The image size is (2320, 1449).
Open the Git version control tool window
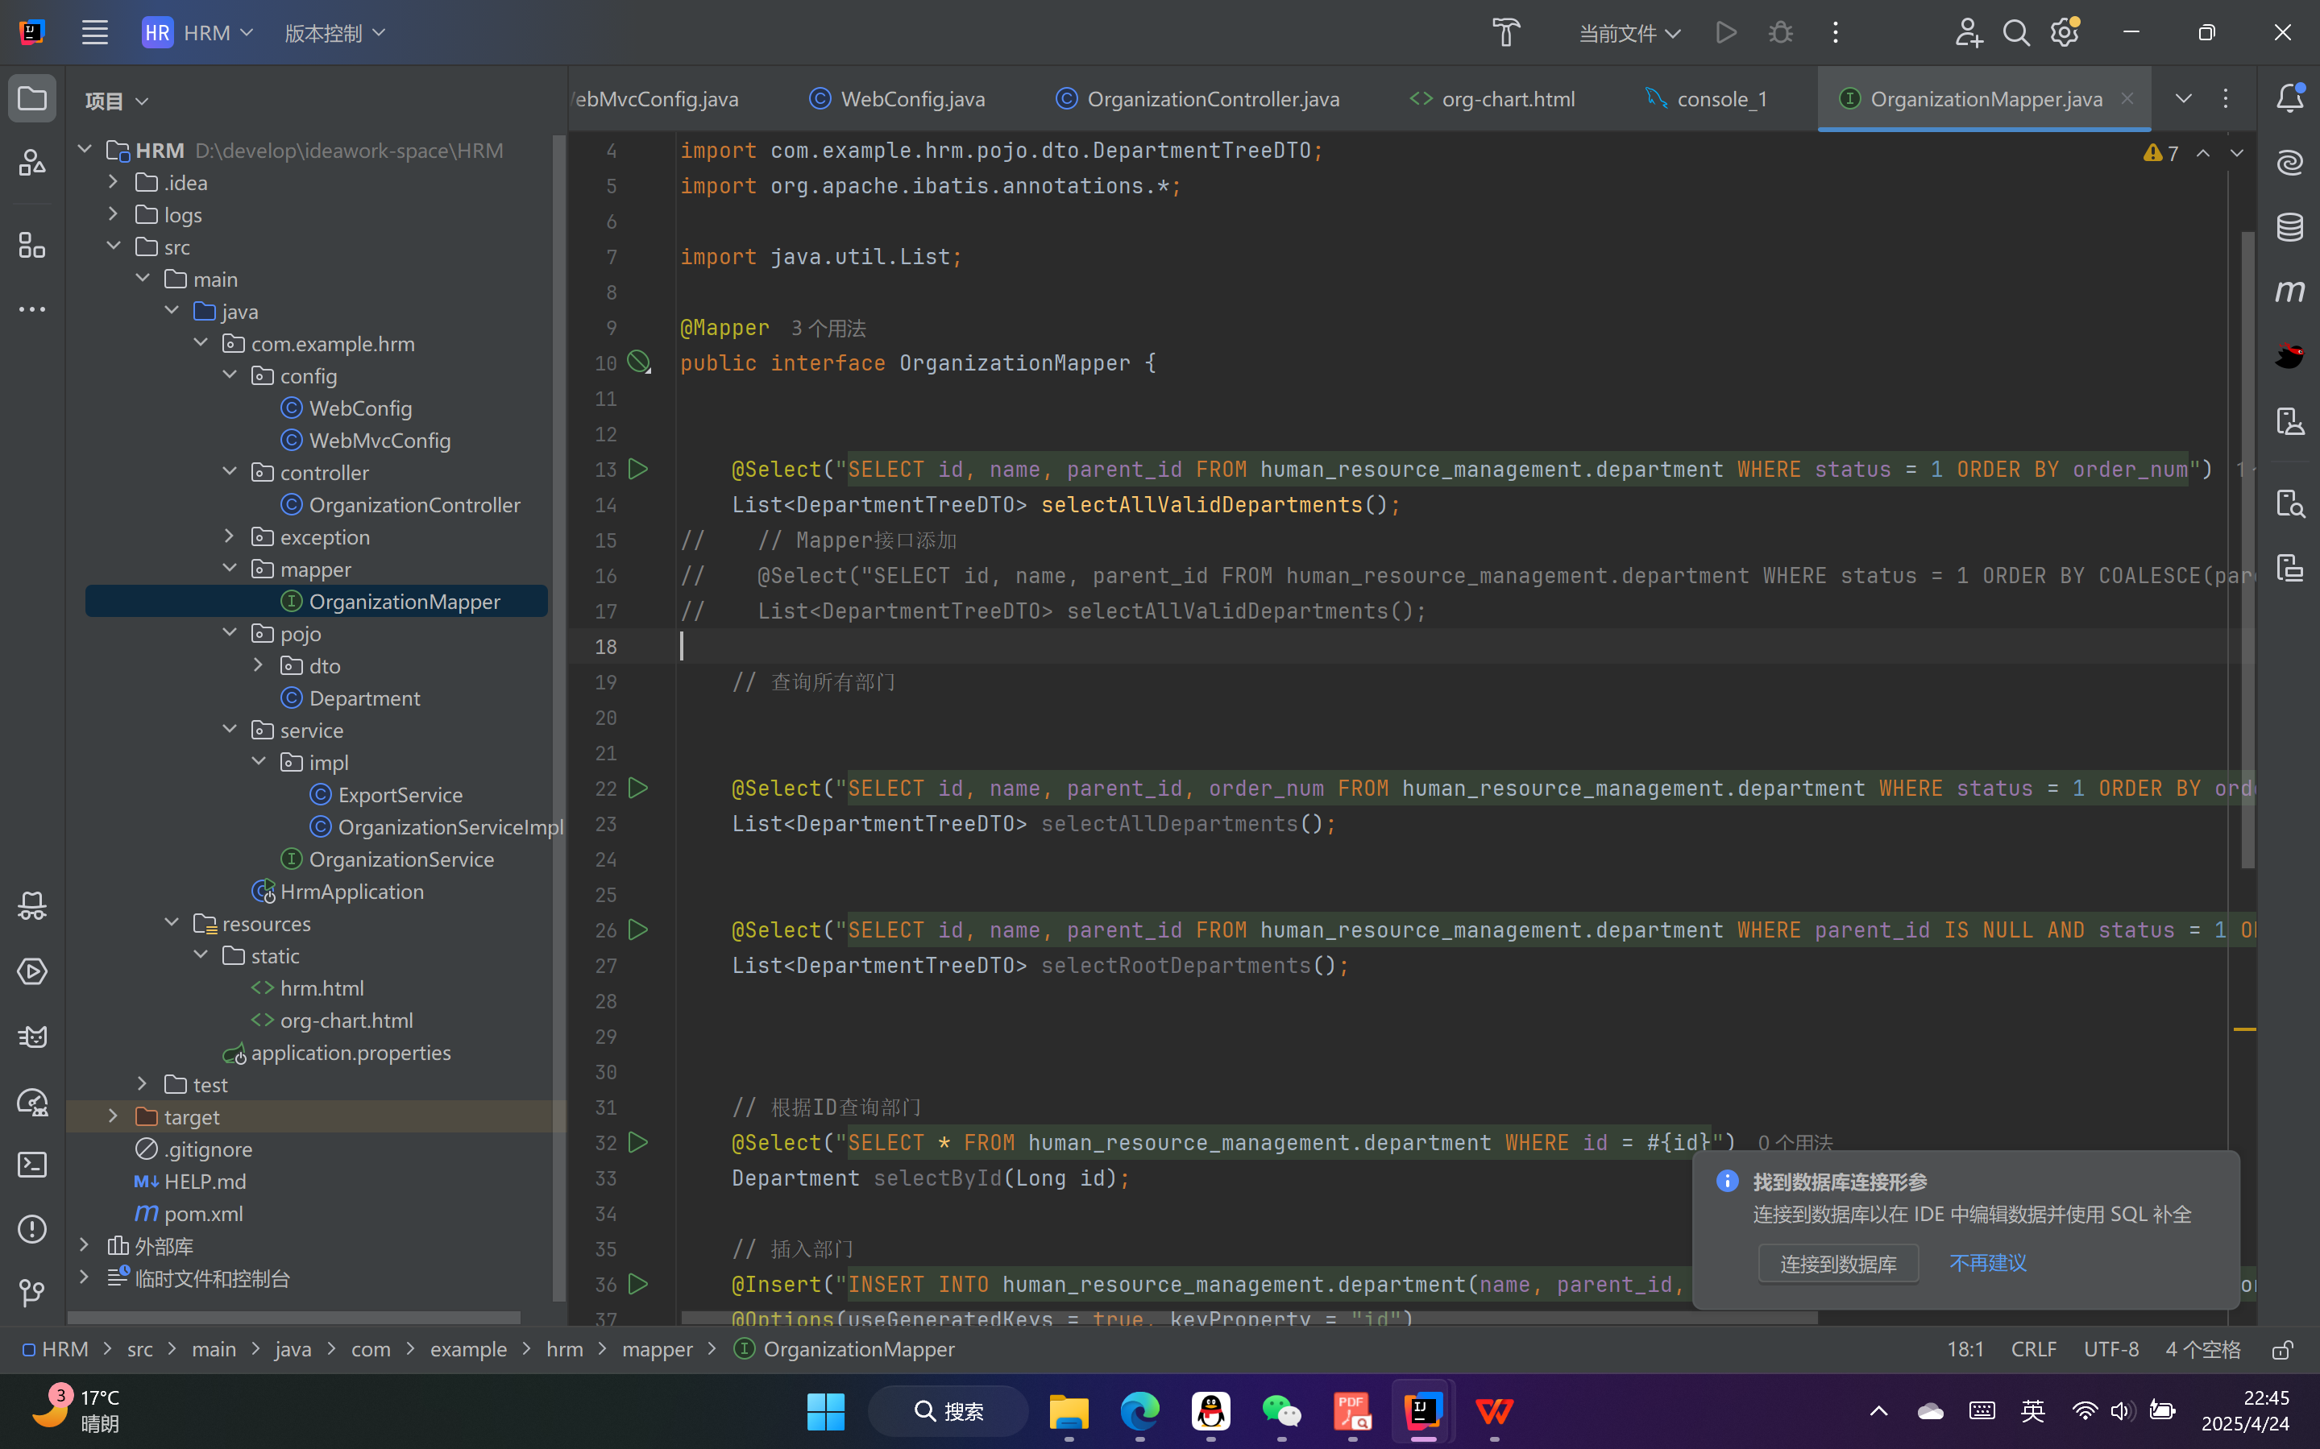click(32, 1293)
